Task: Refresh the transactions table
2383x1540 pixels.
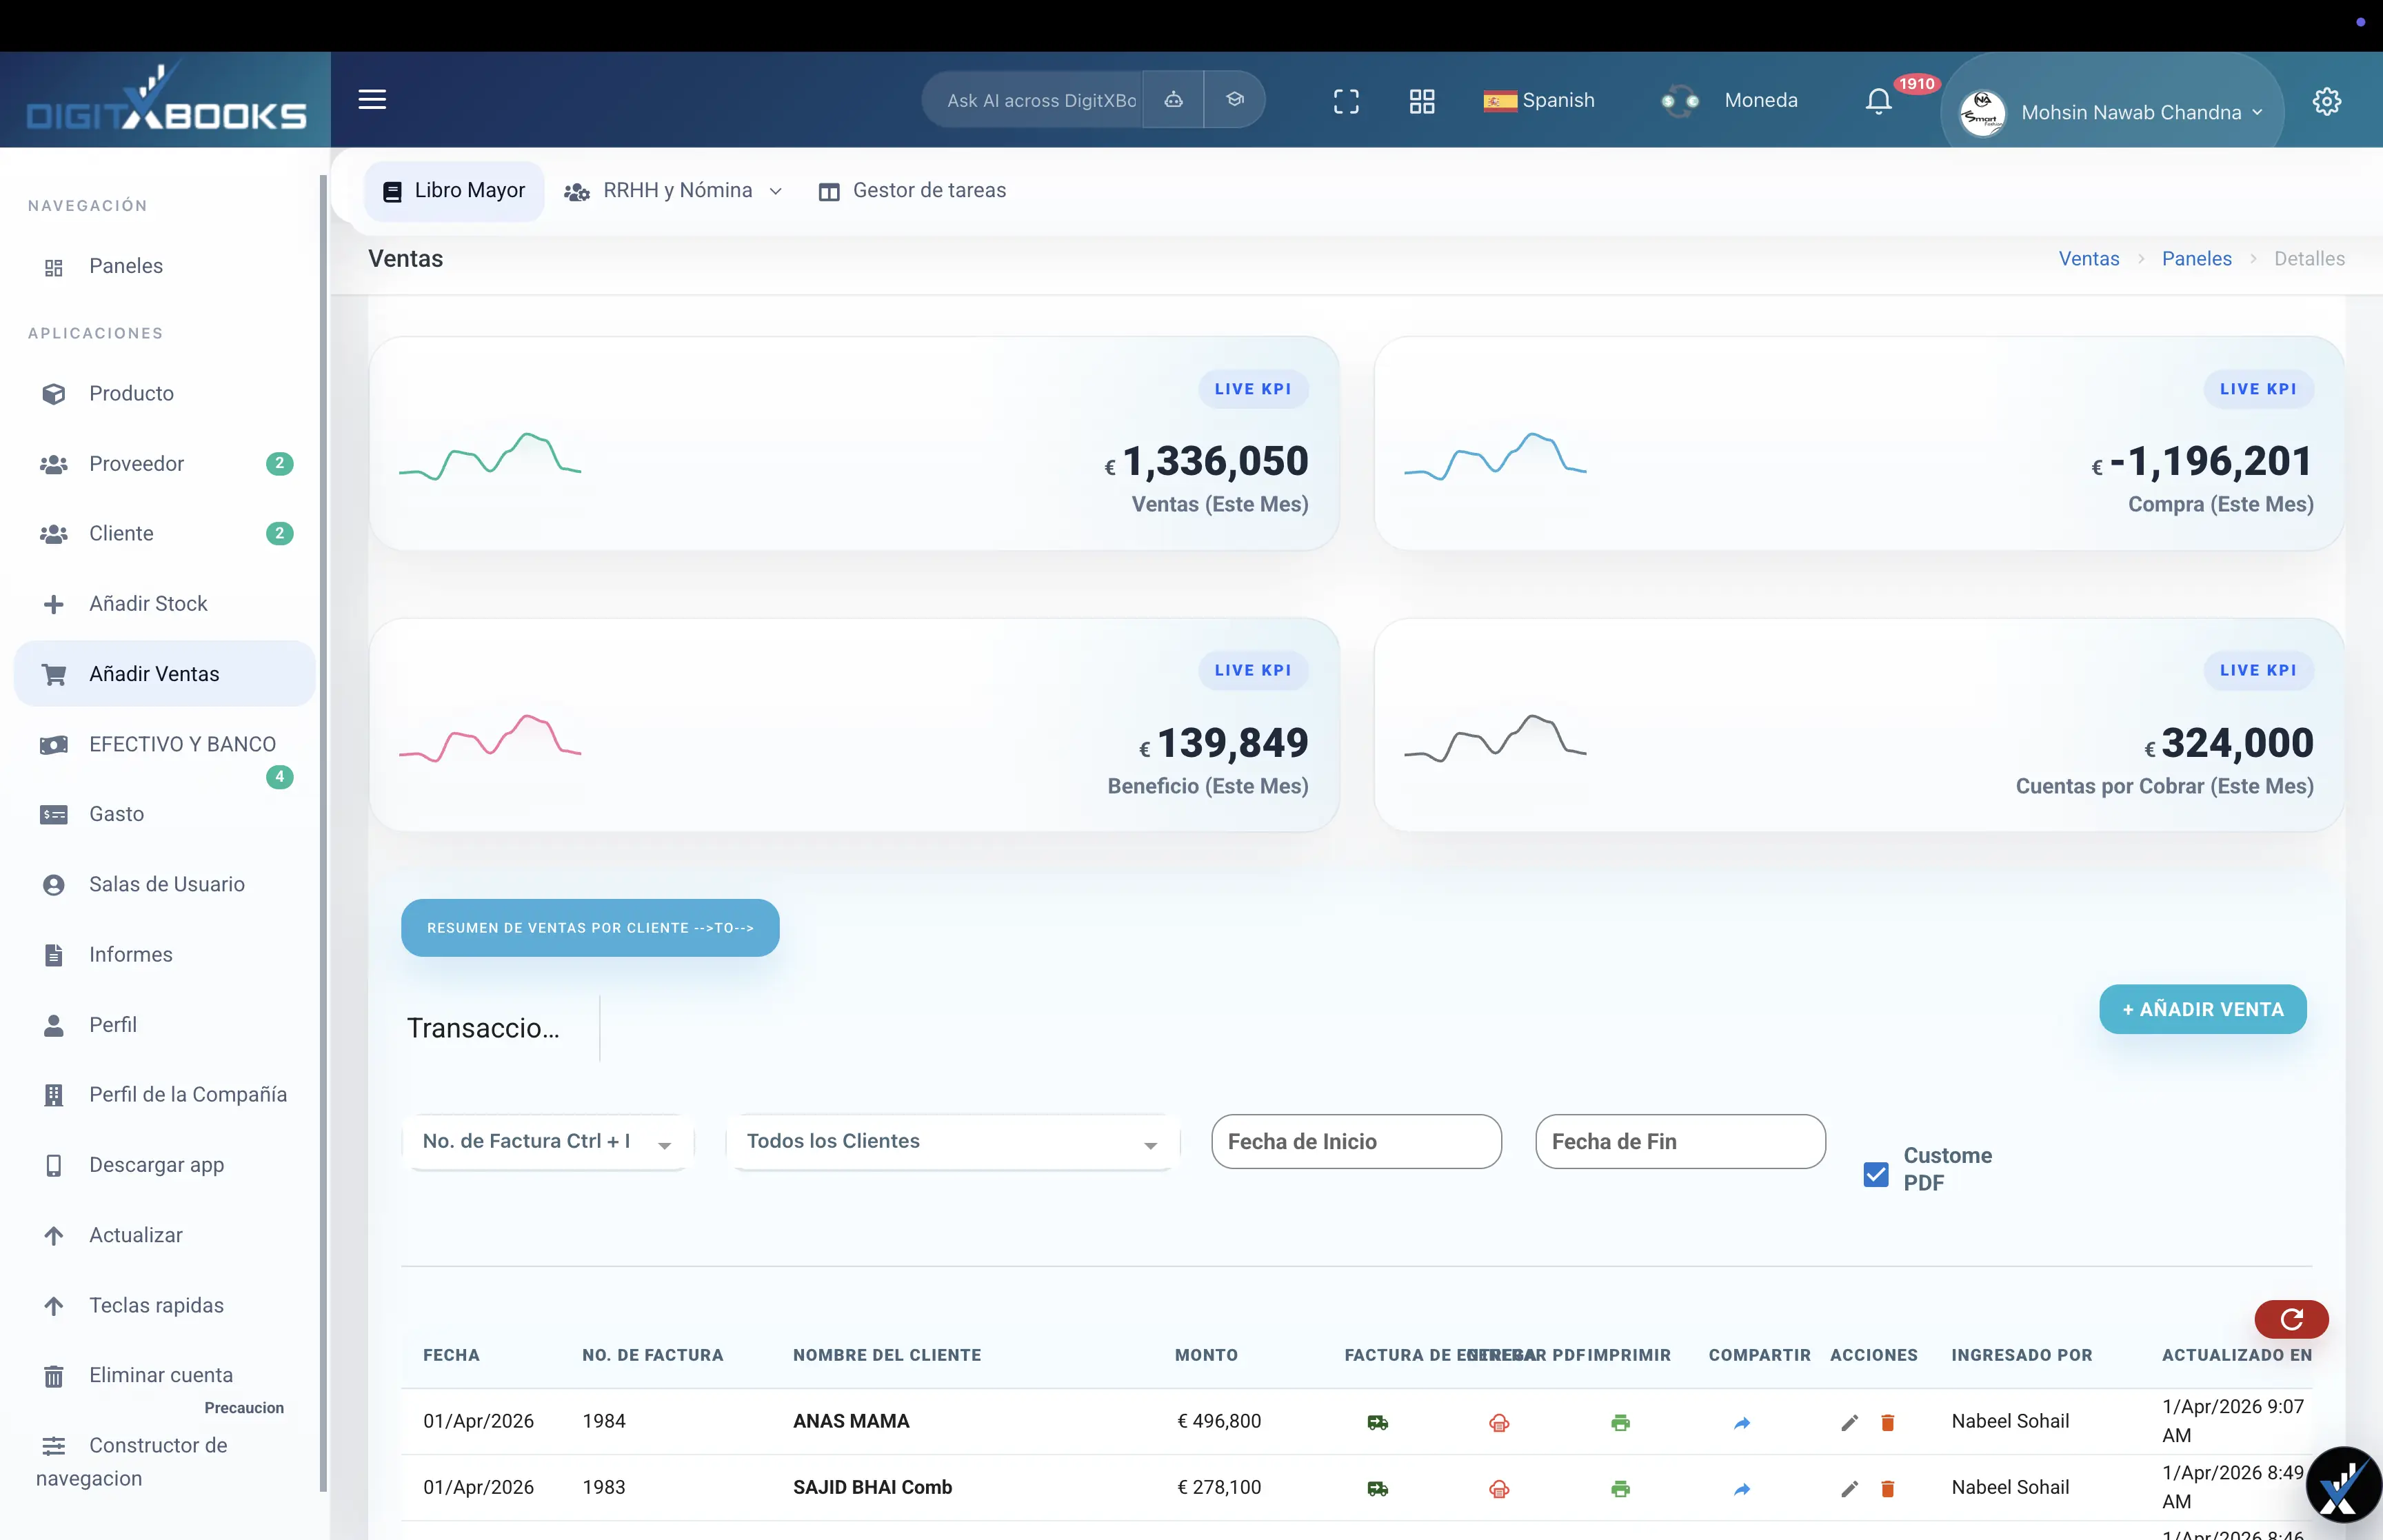Action: (x=2291, y=1318)
